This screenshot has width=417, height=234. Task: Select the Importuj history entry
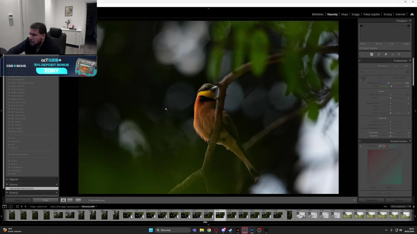(32, 188)
